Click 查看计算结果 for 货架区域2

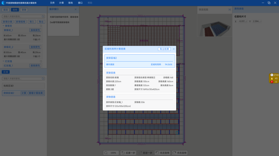[x=36, y=93]
